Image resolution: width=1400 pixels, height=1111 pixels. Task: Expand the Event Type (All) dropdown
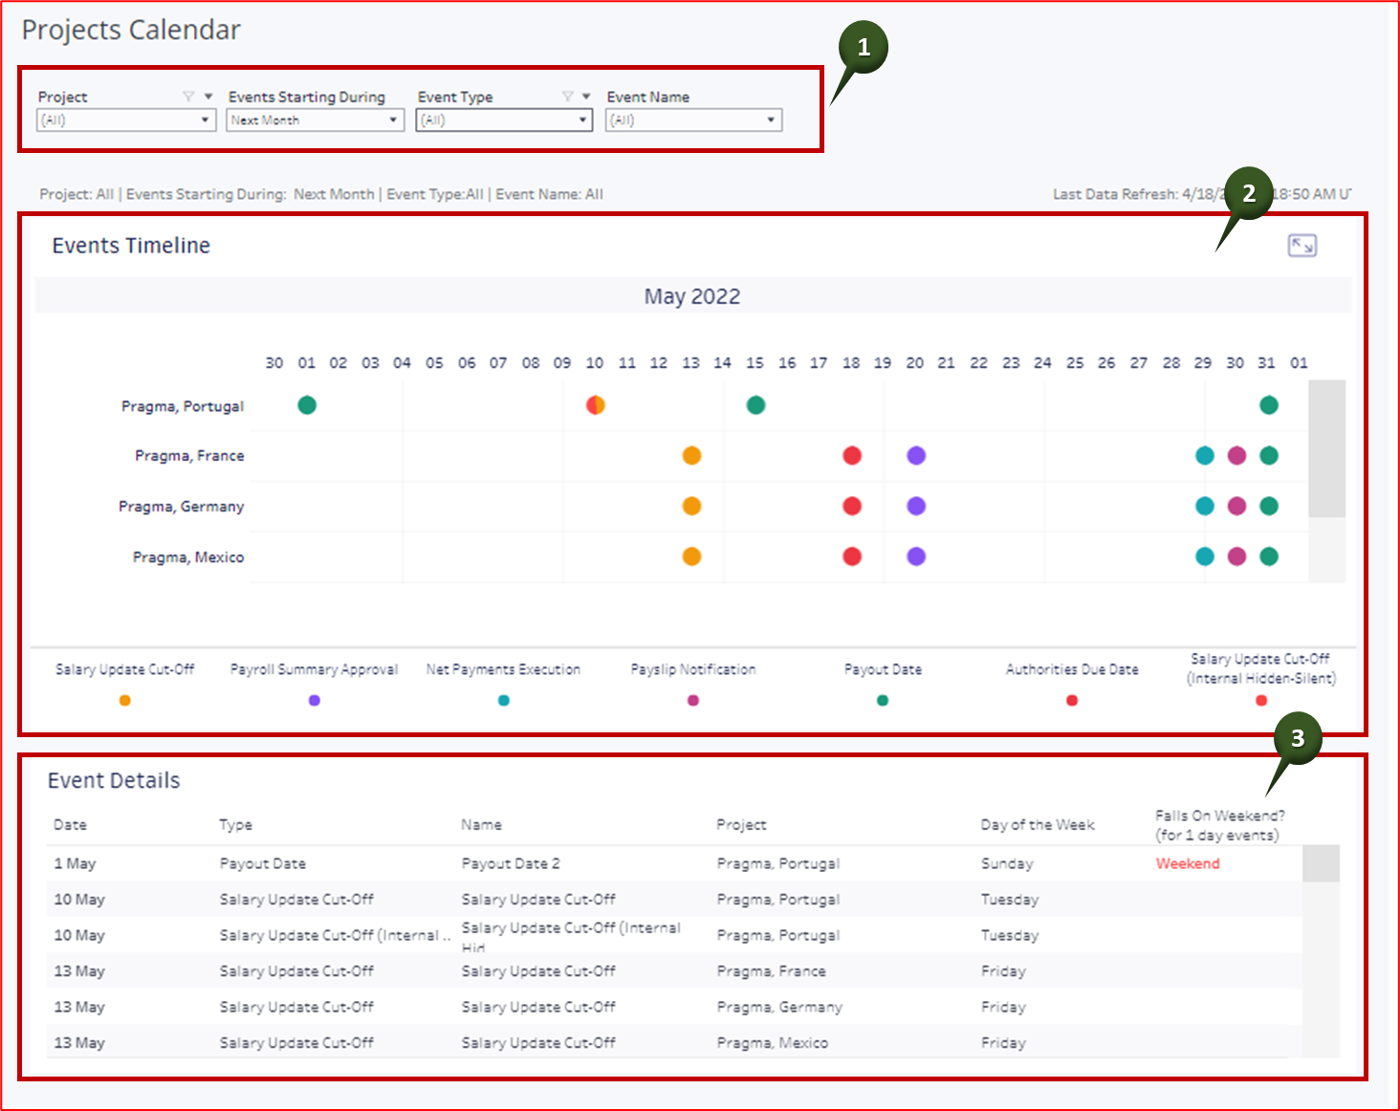tap(504, 120)
